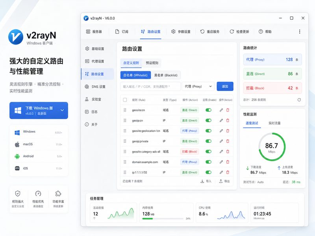Open 帮助 in the toolbar
Screen dimensions: 315x236
(x=265, y=31)
